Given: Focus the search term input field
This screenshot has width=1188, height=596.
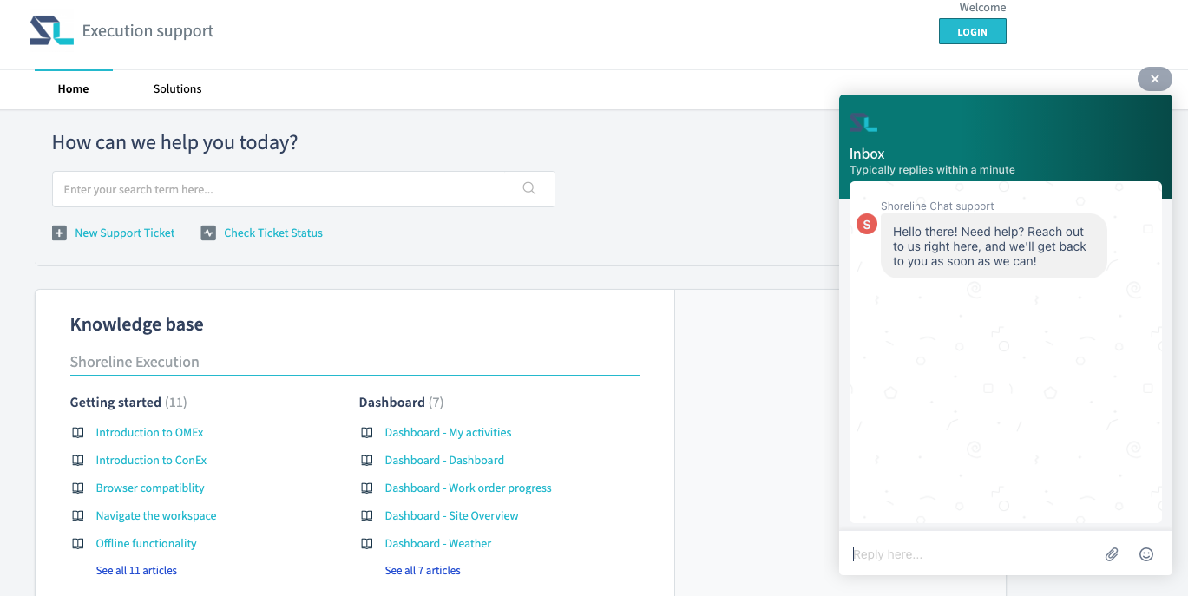Looking at the screenshot, I should click(x=304, y=189).
